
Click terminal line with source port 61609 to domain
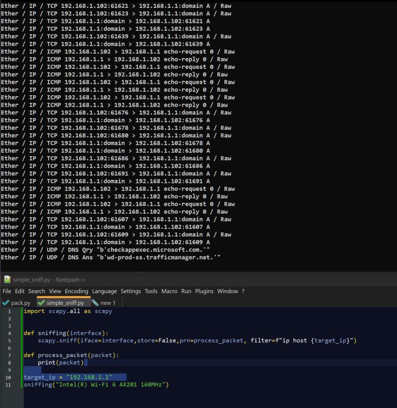coord(116,234)
